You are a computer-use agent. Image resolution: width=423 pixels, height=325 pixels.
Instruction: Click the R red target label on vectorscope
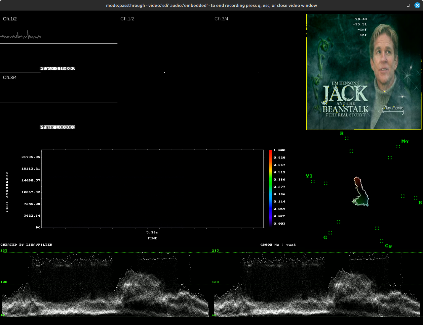pos(342,133)
